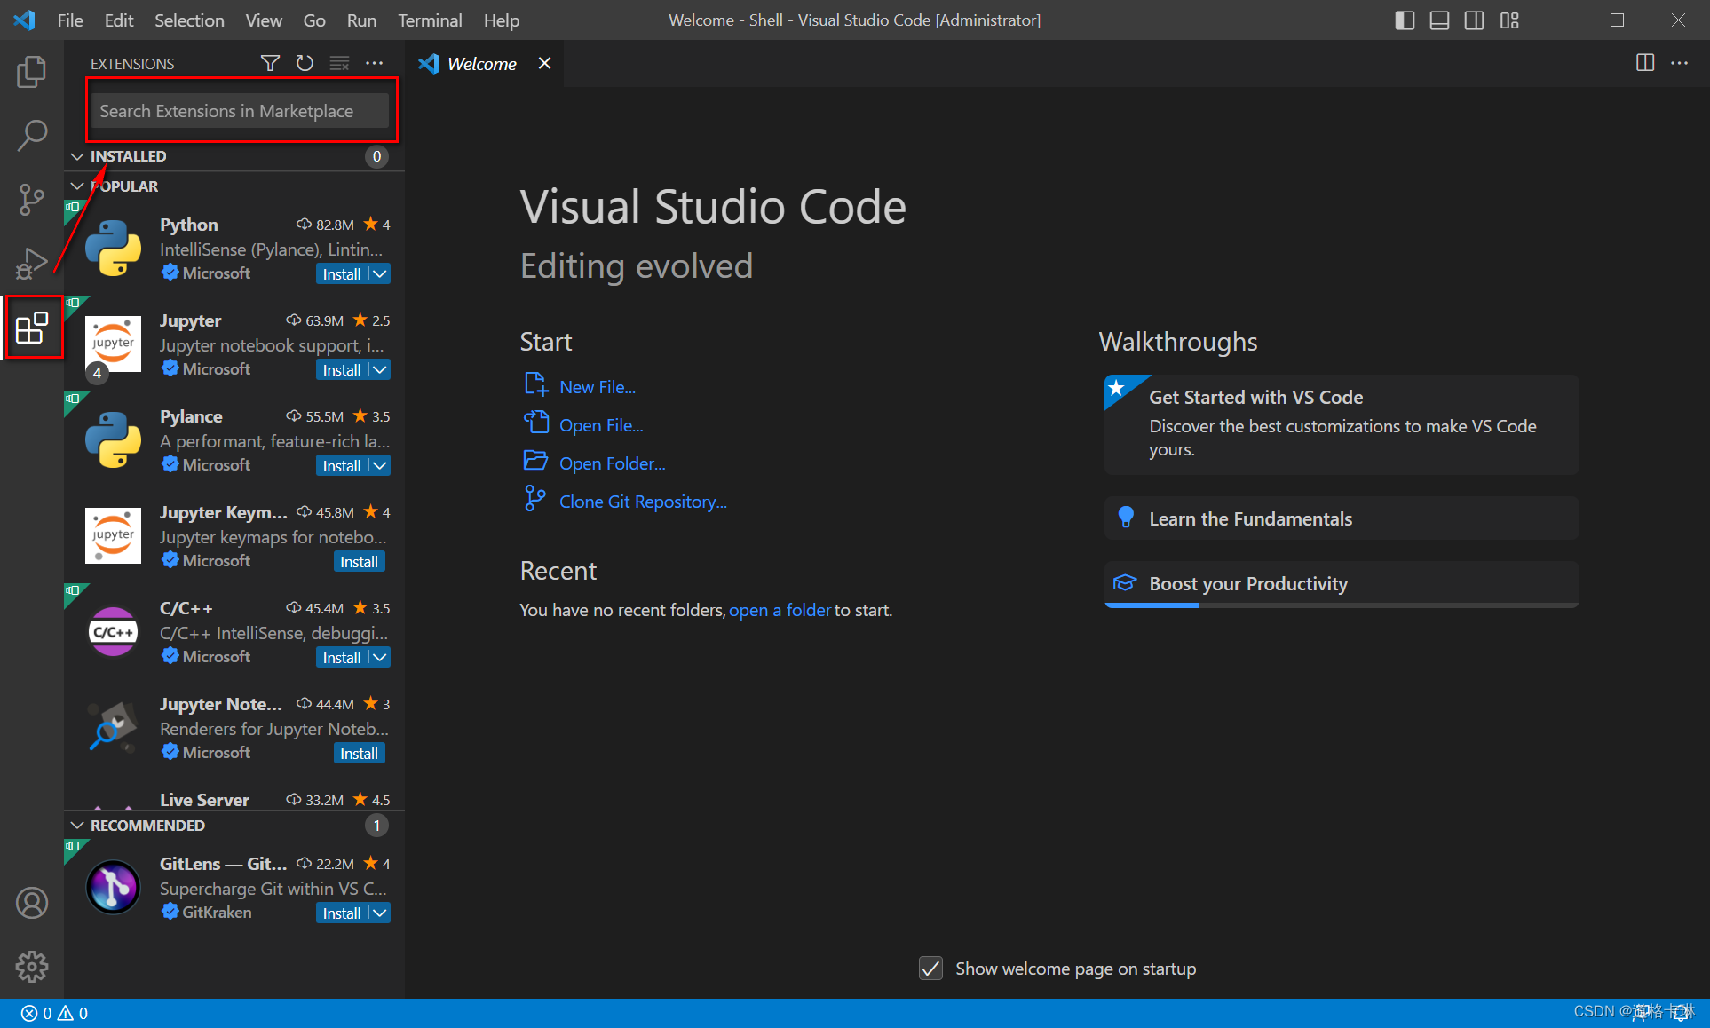This screenshot has height=1028, width=1710.
Task: Toggle primary side bar layout icon
Action: pyautogui.click(x=1405, y=20)
